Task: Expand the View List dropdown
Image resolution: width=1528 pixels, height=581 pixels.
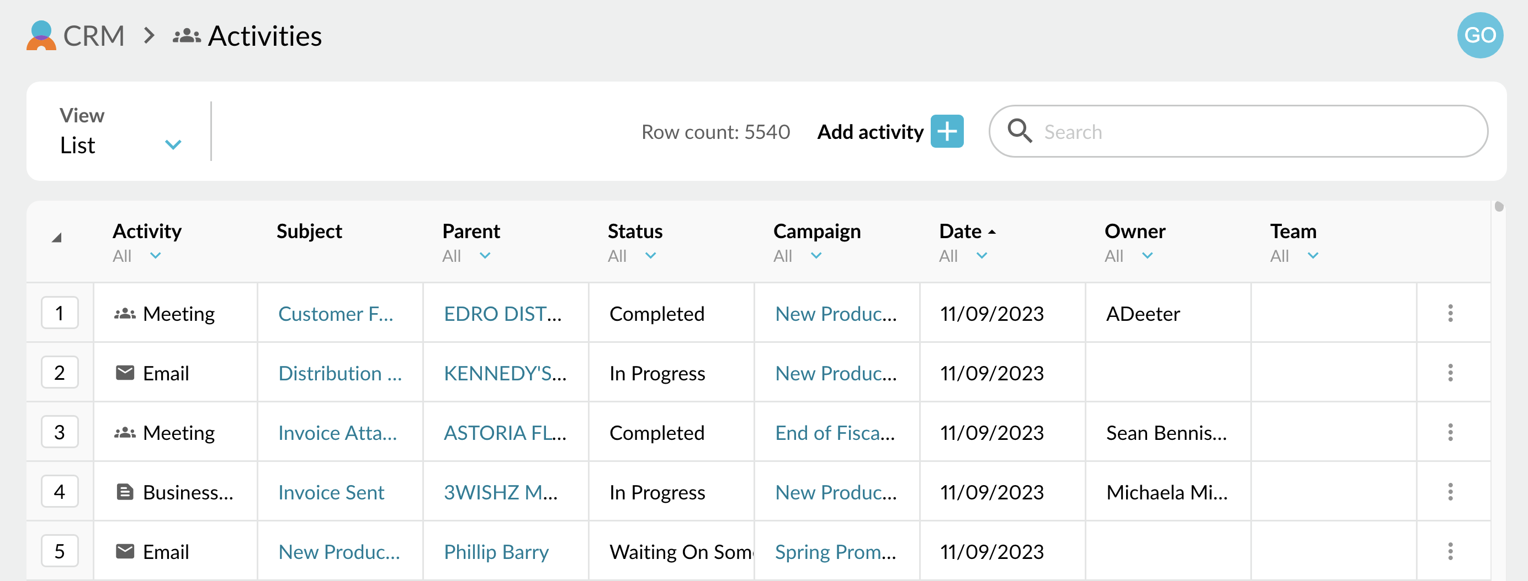Action: click(173, 144)
